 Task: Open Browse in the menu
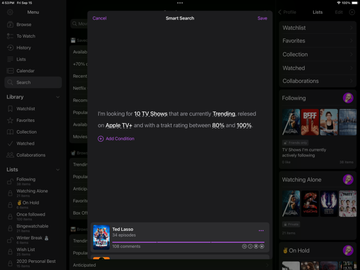coord(33,24)
